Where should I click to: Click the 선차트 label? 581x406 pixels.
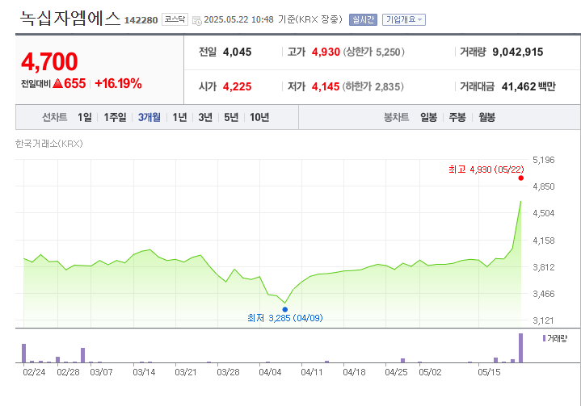tap(54, 117)
